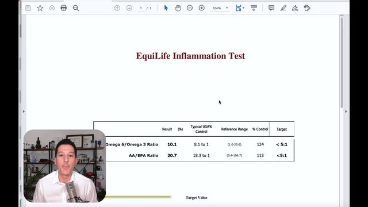Click the < 5:1 target for Omega ratio
368x207 pixels.
click(x=281, y=144)
